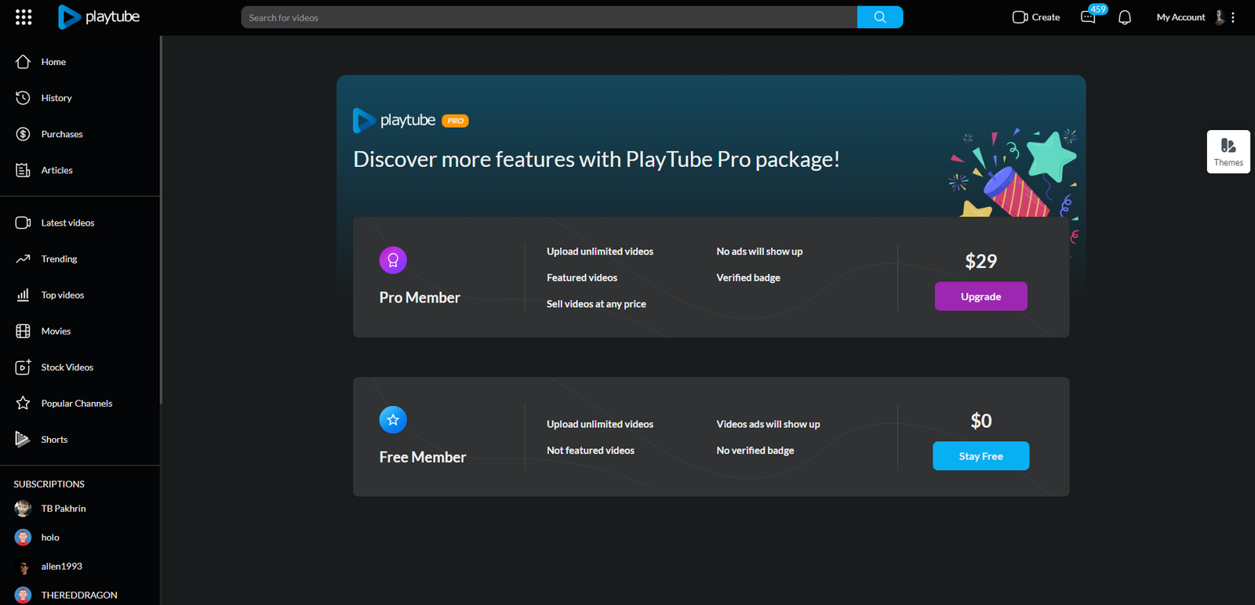This screenshot has height=605, width=1255.
Task: Click the sidebar vertical scrollbar
Action: point(161,219)
